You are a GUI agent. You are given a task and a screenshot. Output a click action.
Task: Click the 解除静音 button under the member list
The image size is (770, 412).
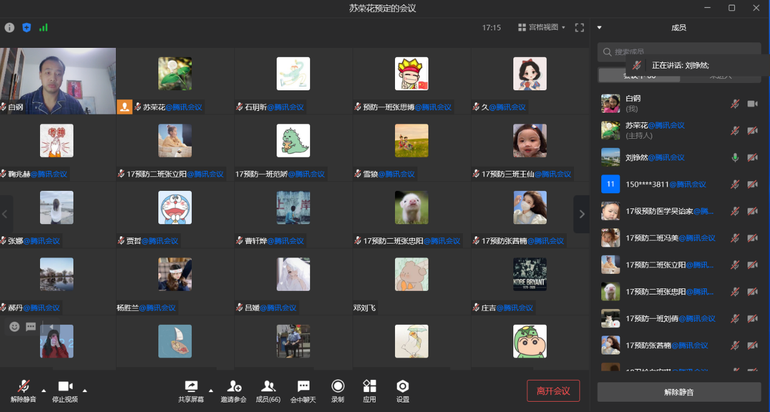679,392
